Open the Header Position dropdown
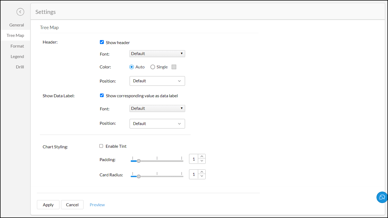This screenshot has width=388, height=218. [x=157, y=81]
